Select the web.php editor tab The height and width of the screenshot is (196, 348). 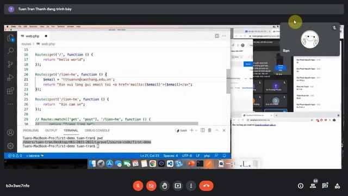point(33,36)
